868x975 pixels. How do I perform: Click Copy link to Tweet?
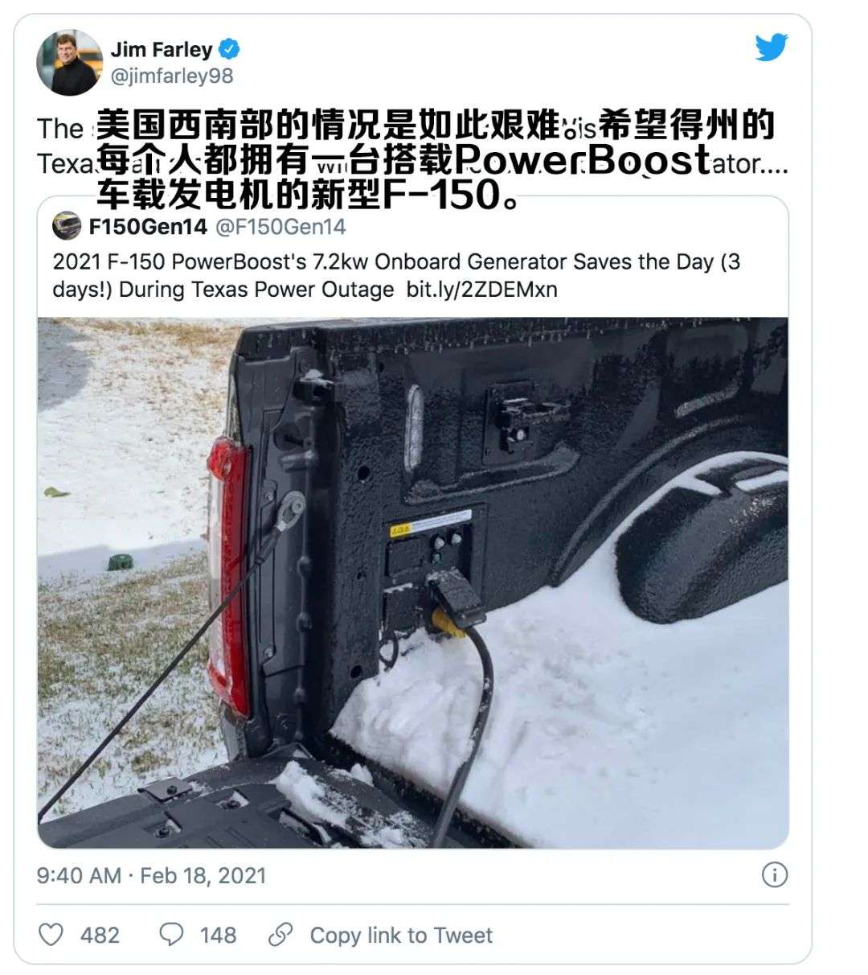point(401,935)
